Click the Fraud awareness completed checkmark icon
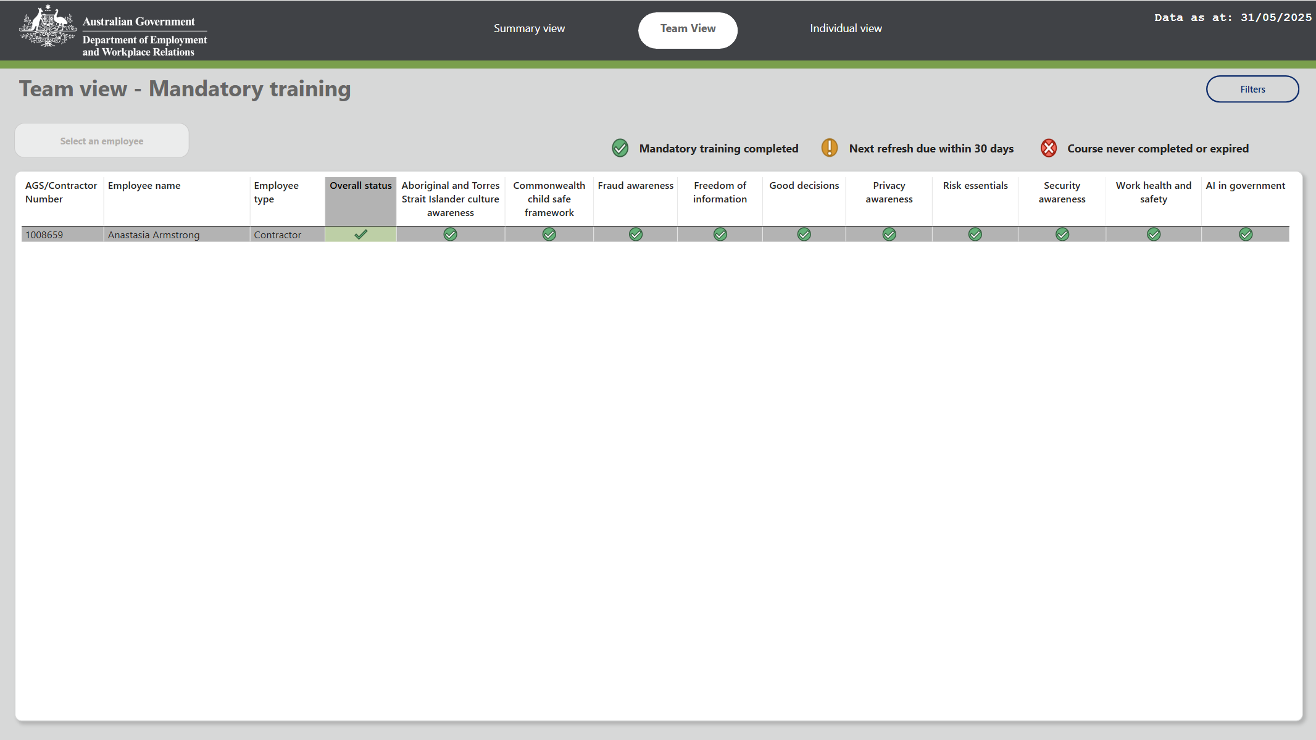Screen dimensions: 1316x740 click(635, 235)
